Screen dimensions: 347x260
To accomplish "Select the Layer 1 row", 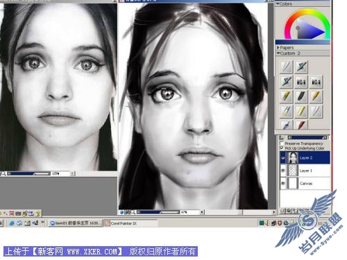I will [x=305, y=171].
